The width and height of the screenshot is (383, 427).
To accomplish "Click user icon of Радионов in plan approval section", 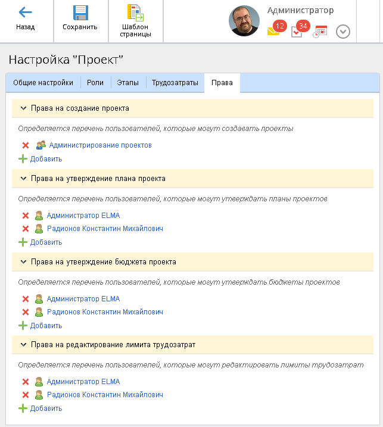I will pos(39,229).
